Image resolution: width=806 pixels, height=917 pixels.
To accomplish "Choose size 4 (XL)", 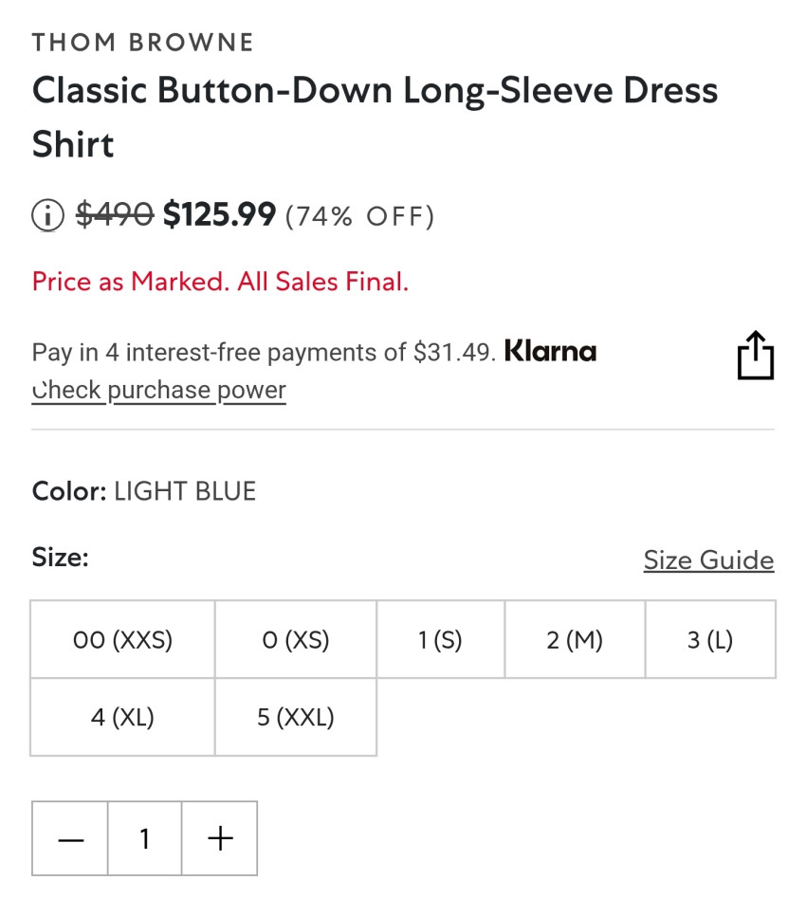I will coord(122,717).
